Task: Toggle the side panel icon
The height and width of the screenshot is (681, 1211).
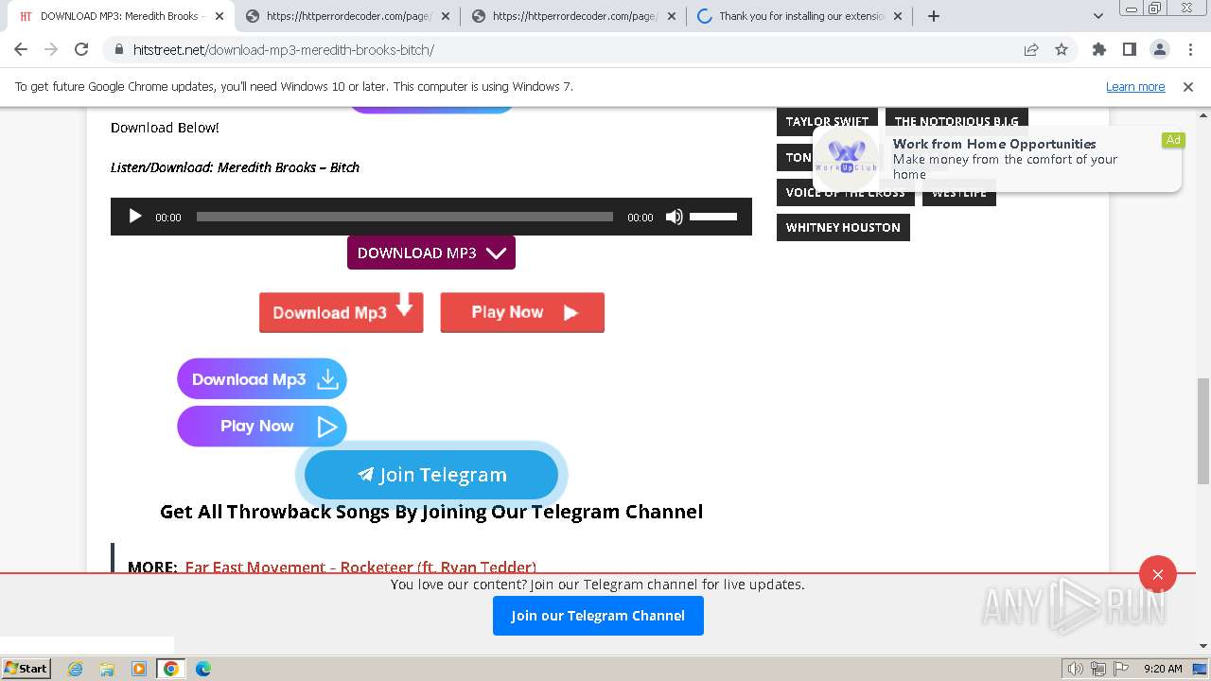Action: pyautogui.click(x=1130, y=49)
